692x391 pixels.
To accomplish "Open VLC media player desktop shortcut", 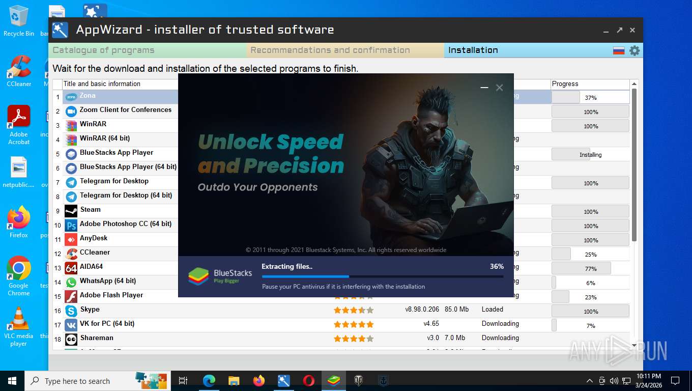I will click(19, 327).
